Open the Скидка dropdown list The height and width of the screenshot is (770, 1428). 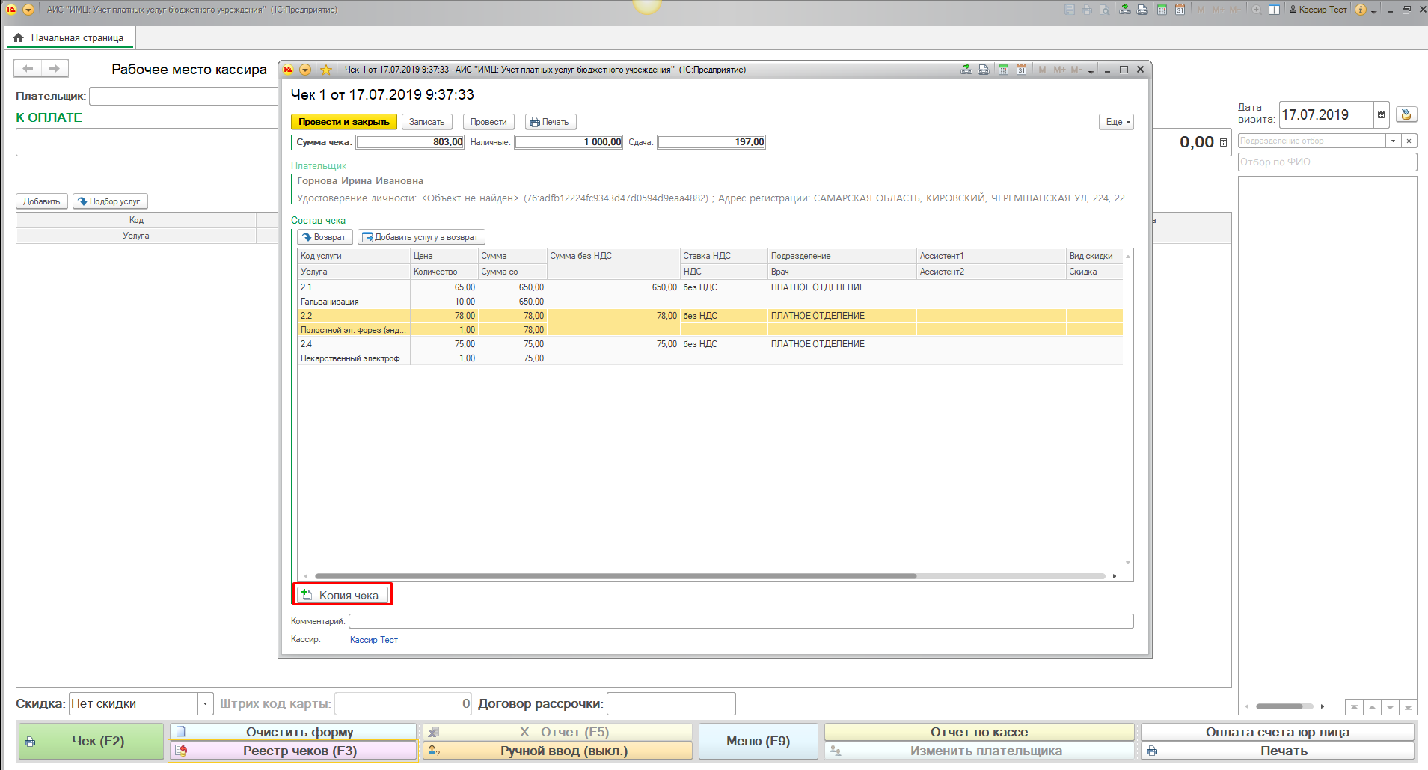pos(205,703)
